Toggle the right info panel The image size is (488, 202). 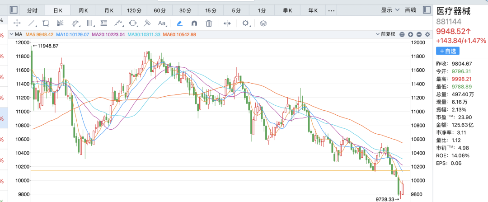point(425,9)
